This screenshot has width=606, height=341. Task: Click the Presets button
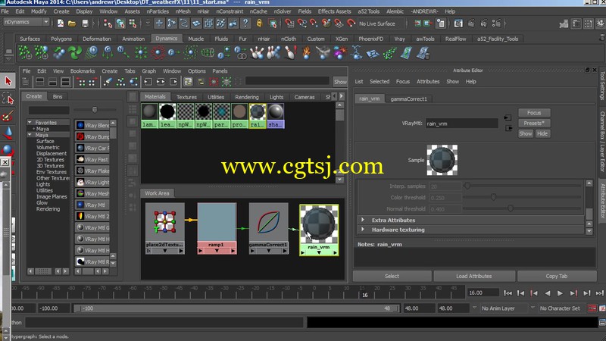[x=534, y=123]
